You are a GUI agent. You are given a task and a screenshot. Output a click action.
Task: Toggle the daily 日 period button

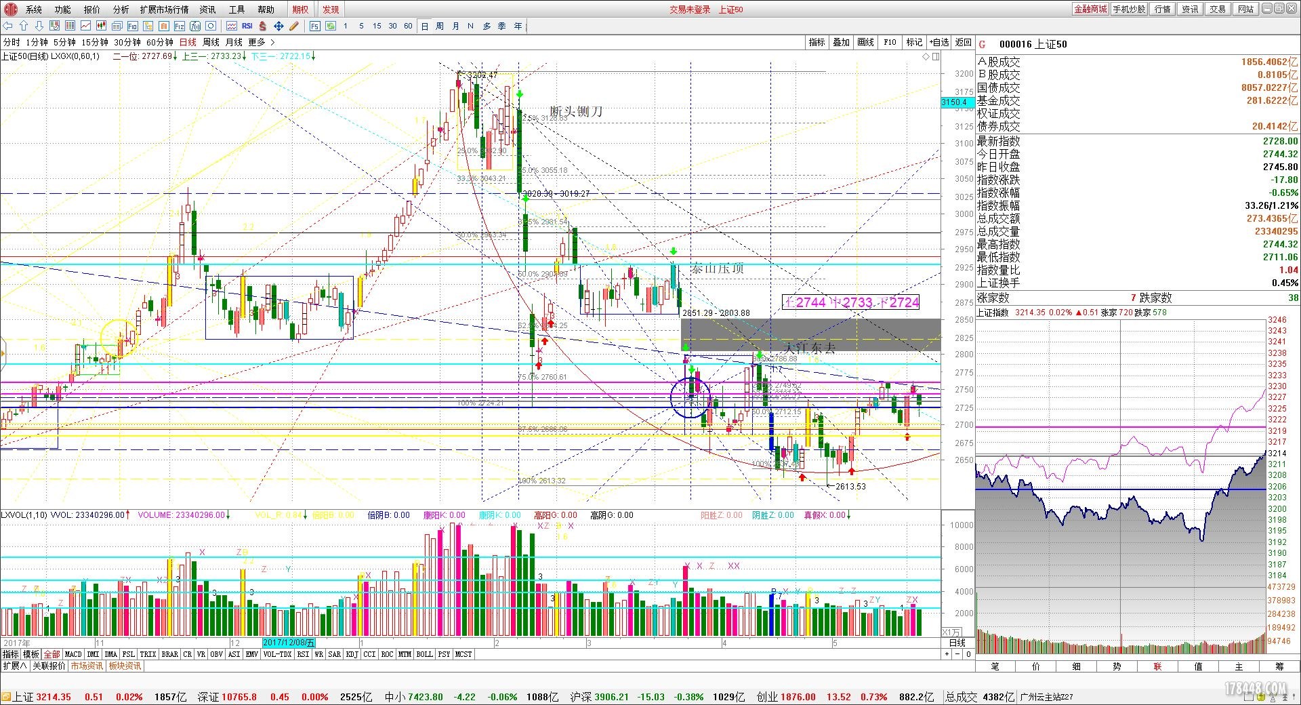(425, 26)
